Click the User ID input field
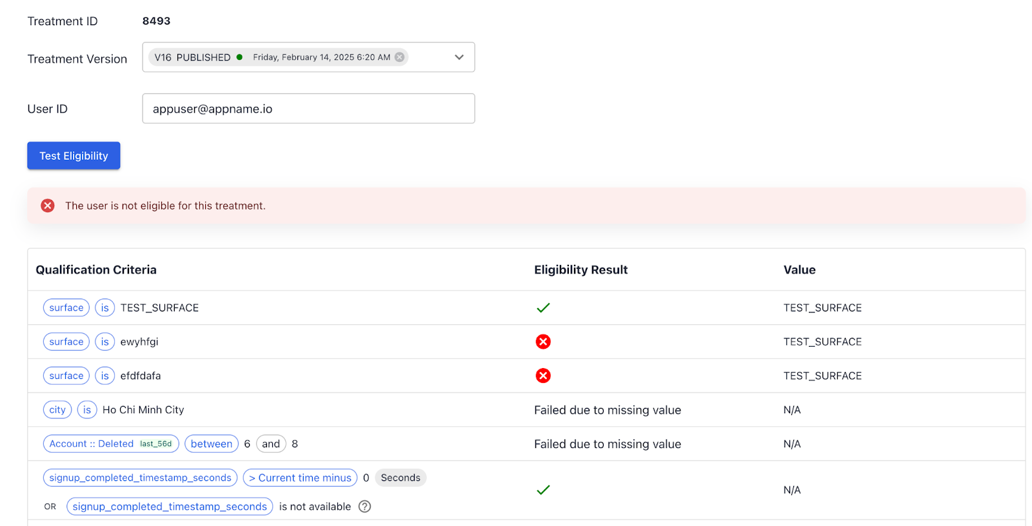This screenshot has height=526, width=1032. coord(308,109)
